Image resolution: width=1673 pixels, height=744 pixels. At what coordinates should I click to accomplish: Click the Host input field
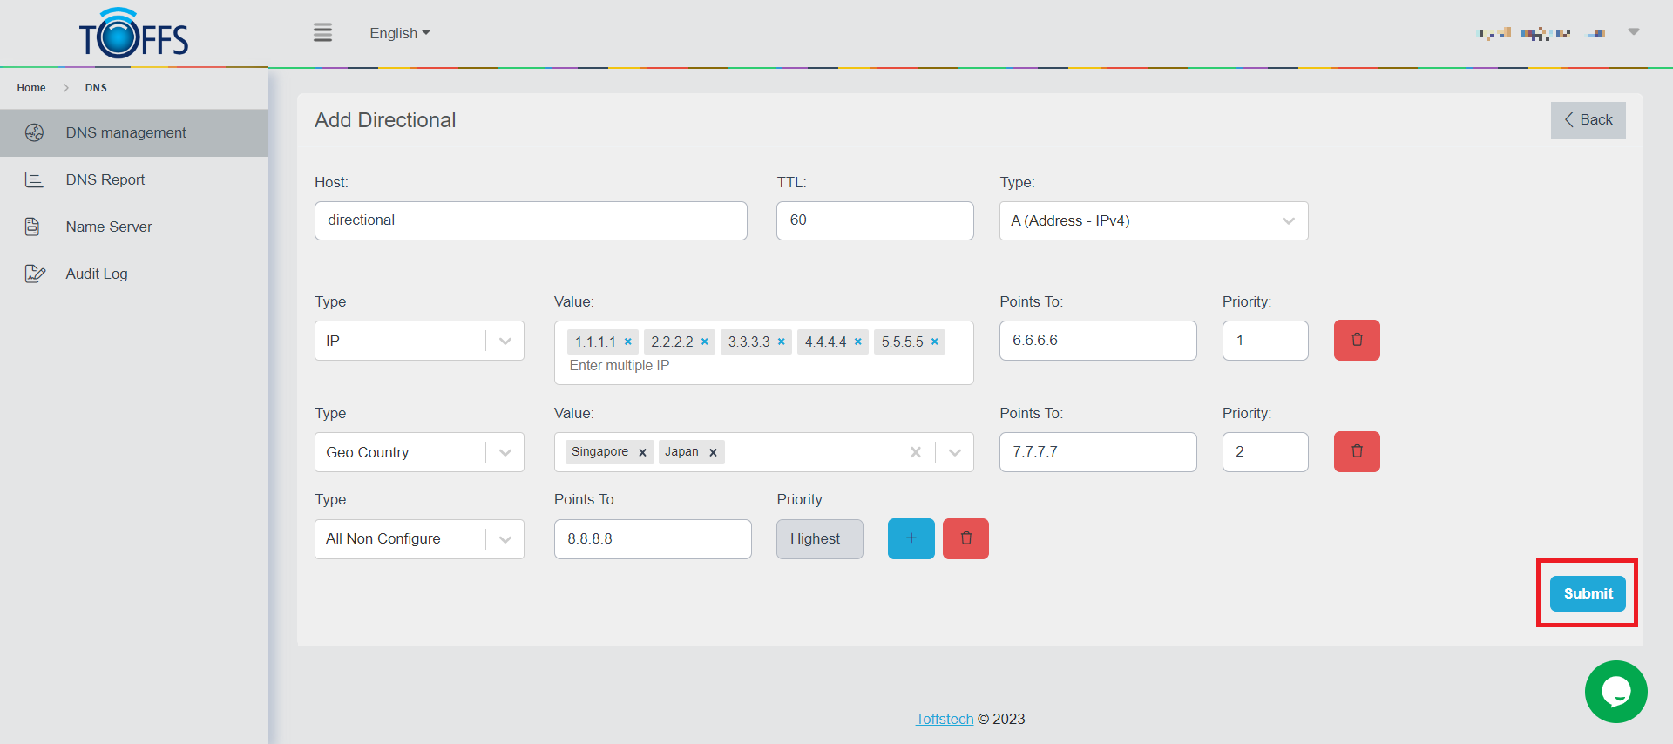click(530, 220)
